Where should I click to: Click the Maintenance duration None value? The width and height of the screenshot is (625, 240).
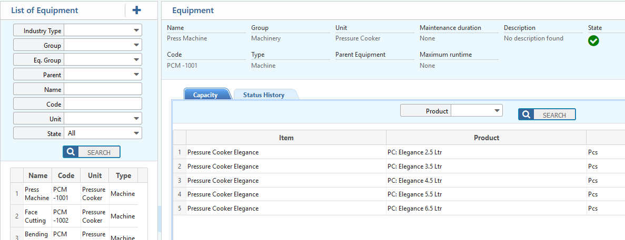pos(428,38)
